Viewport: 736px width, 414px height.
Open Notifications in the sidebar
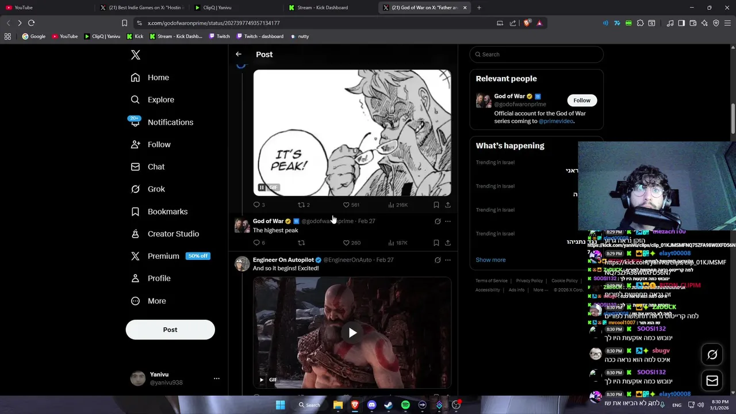[162, 122]
